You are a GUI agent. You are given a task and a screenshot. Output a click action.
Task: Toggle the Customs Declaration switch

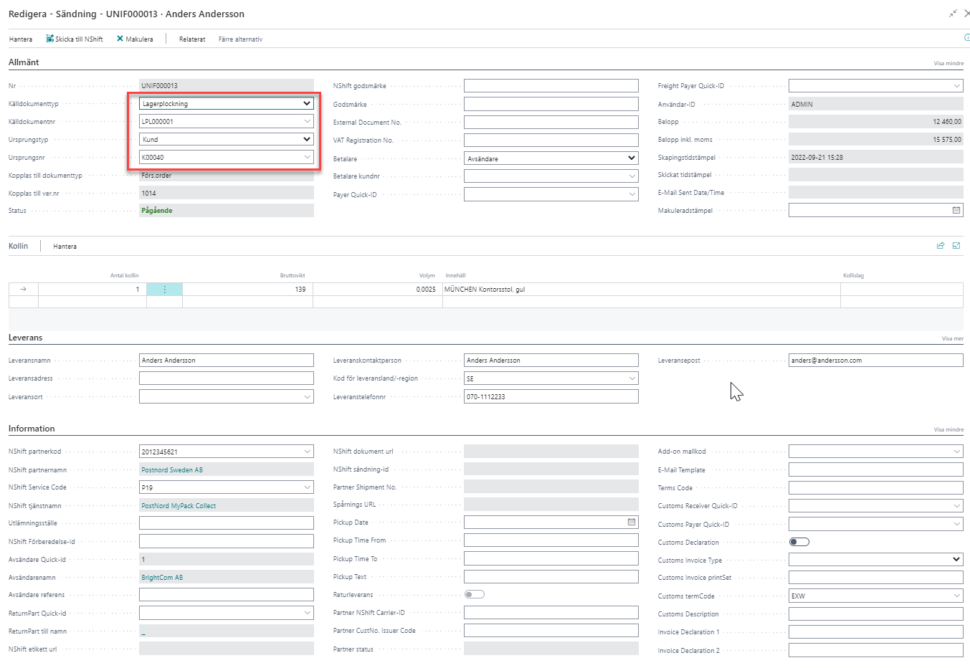click(x=799, y=542)
